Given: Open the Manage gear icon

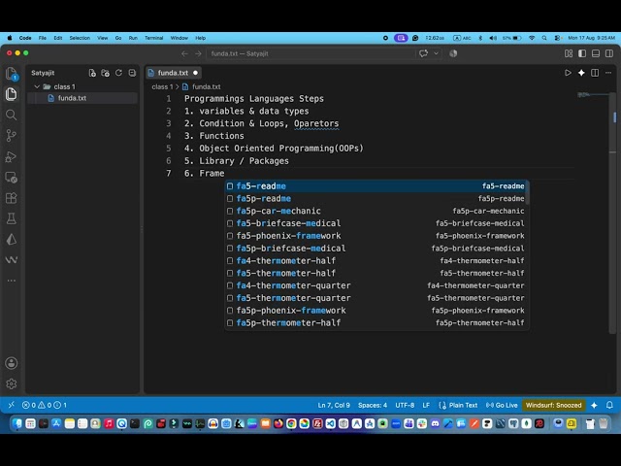Looking at the screenshot, I should coord(12,383).
